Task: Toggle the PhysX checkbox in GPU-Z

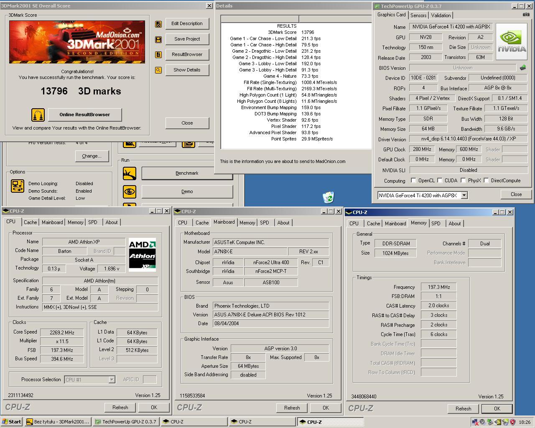Action: 463,180
